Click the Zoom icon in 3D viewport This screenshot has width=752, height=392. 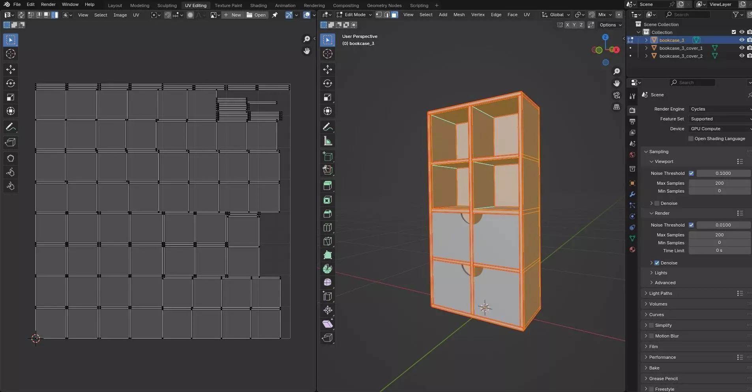[x=617, y=71]
